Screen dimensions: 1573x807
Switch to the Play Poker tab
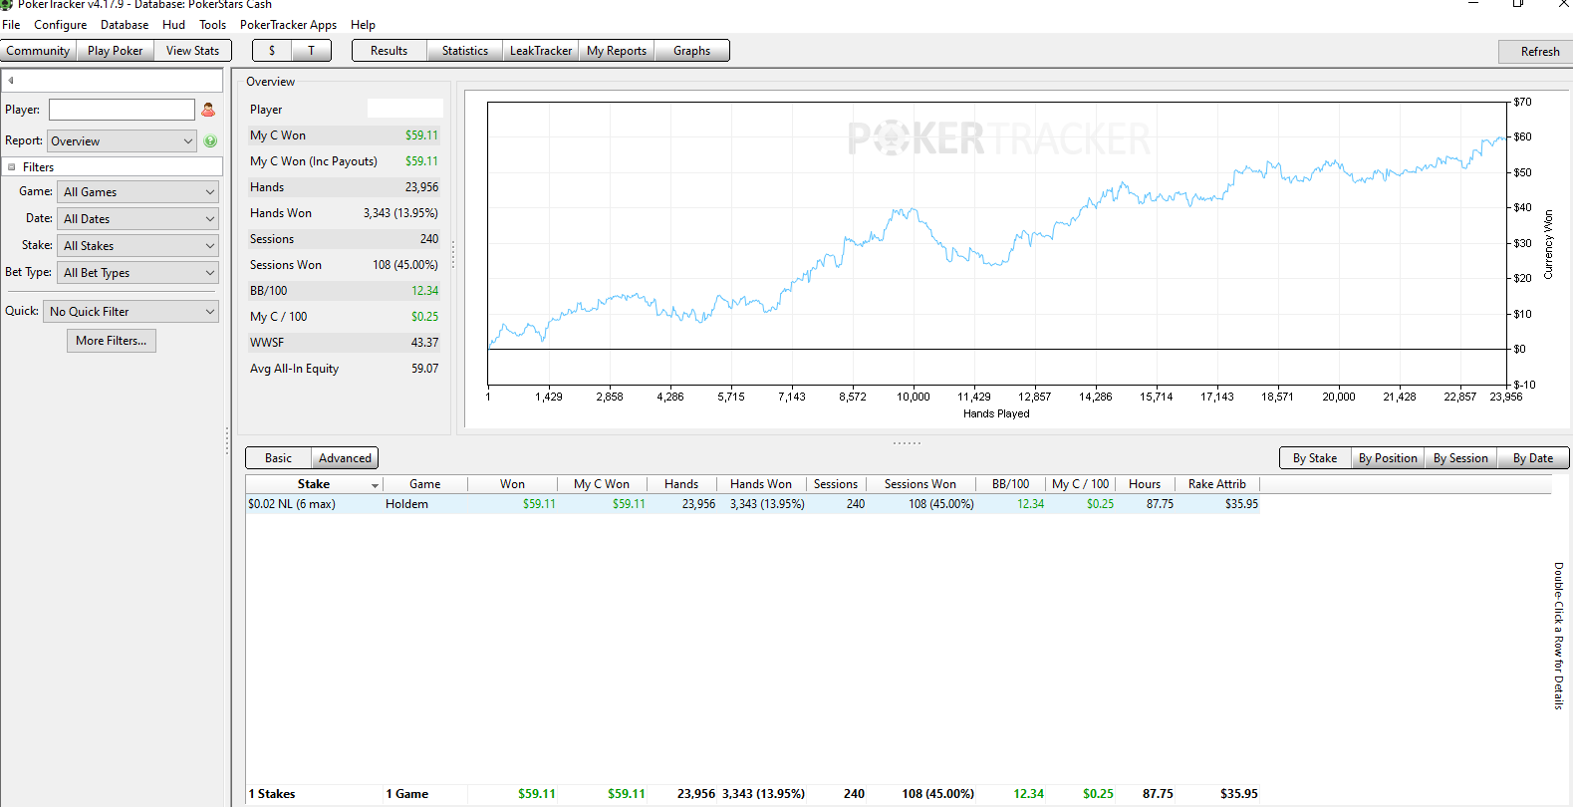[x=116, y=51]
